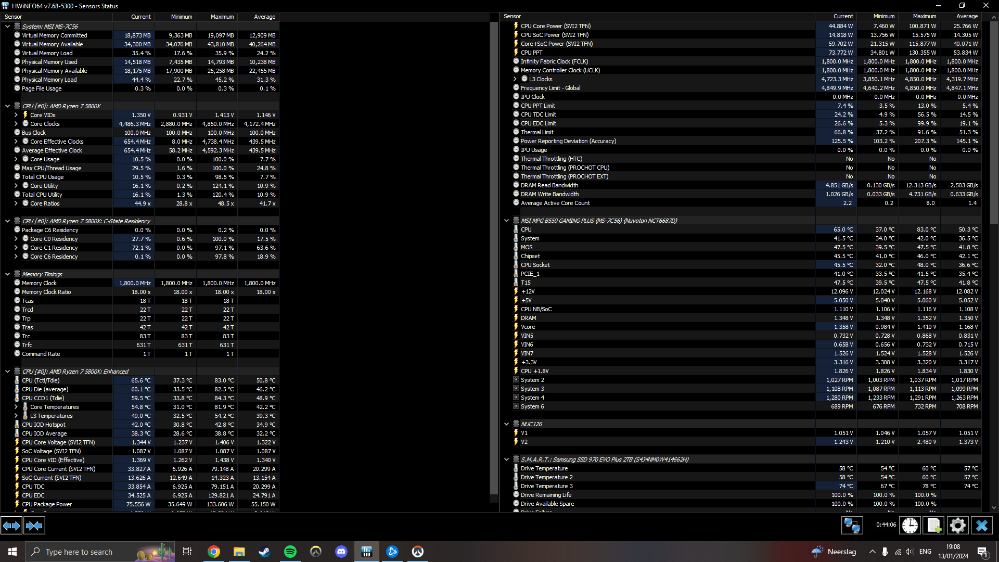
Task: Reset the sensor clock timer icon
Action: tap(910, 526)
